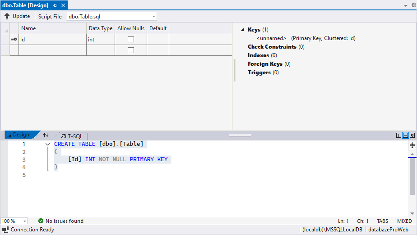
Task: Click the CREATE TABLE code line
Action: coord(99,144)
